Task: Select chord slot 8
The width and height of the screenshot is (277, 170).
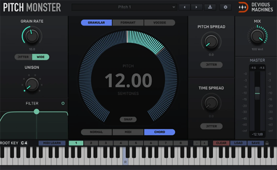Action: pyautogui.click(x=181, y=143)
